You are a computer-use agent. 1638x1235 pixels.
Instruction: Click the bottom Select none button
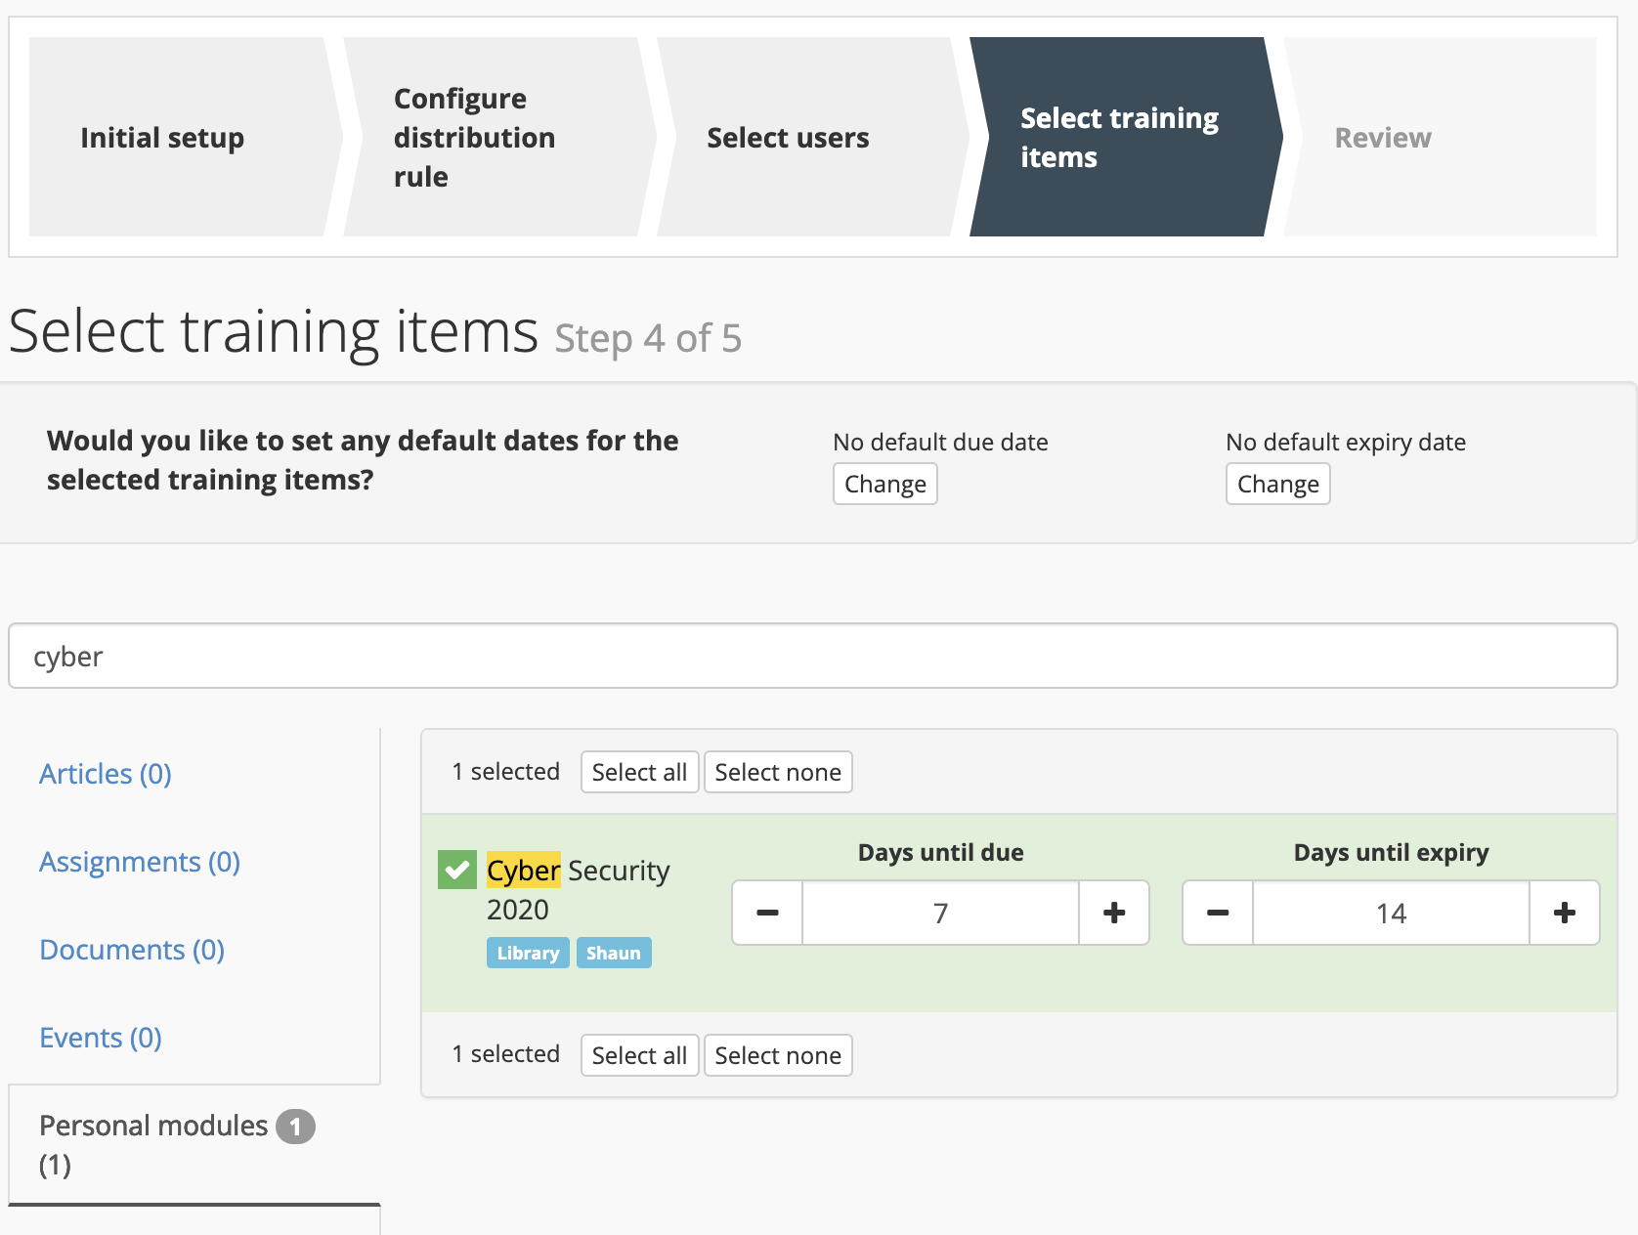[x=777, y=1055]
